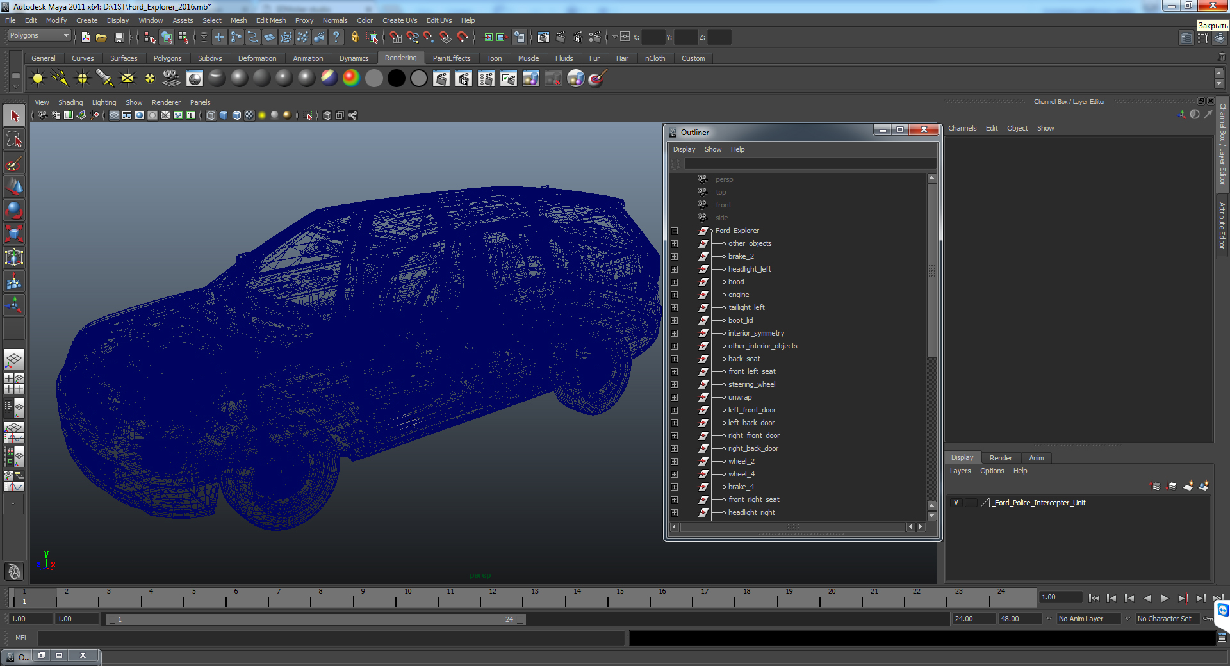Create new scene icon
The image size is (1230, 666).
point(85,37)
